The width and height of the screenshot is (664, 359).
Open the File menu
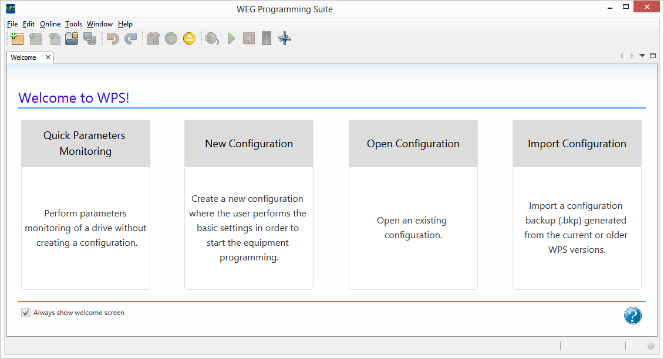coord(12,24)
